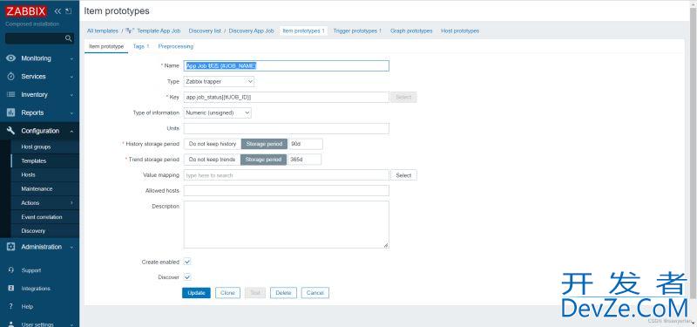Viewport: 697px width, 327px height.
Task: Click the Configuration wrench icon
Action: click(11, 131)
